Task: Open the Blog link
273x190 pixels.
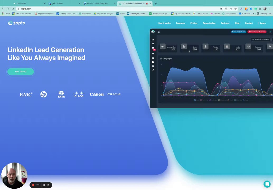Action: pyautogui.click(x=237, y=23)
